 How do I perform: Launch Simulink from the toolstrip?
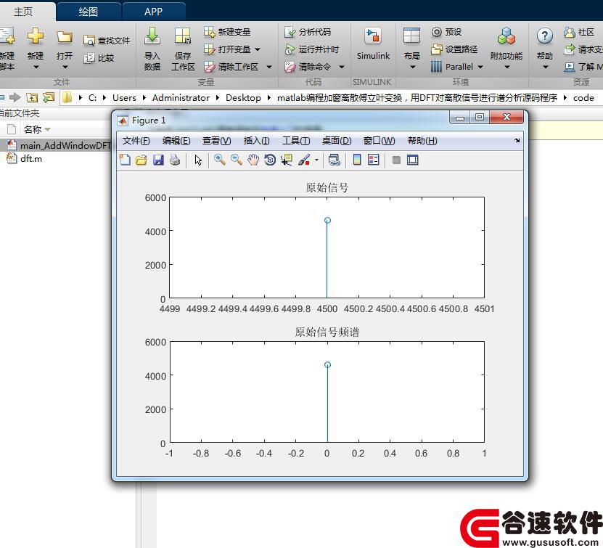(373, 44)
